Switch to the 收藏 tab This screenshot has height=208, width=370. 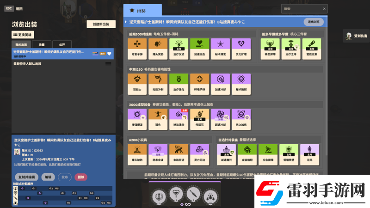[x=42, y=44]
